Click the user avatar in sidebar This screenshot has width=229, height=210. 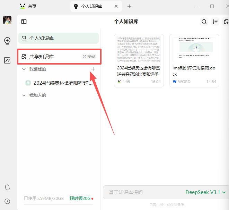[7, 20]
